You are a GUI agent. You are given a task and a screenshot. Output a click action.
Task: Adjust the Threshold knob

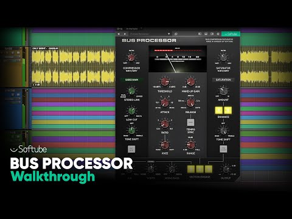pyautogui.click(x=165, y=82)
